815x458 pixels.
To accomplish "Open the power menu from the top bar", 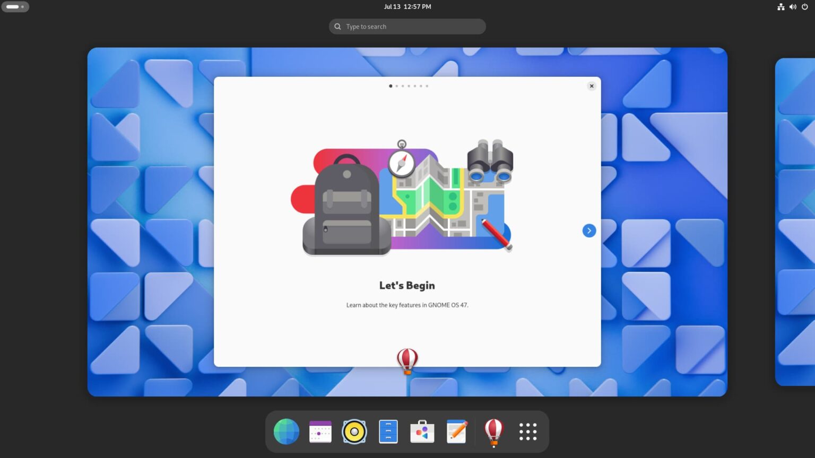I will click(805, 6).
